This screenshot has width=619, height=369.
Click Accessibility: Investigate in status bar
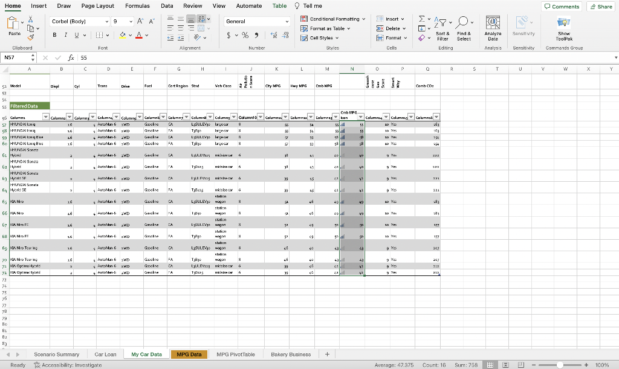pos(68,365)
